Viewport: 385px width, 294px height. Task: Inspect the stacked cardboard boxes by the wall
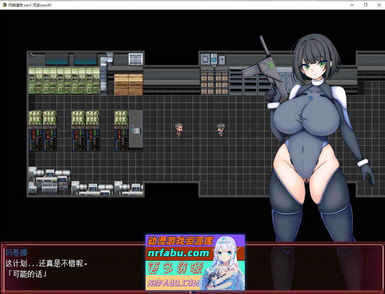tap(128, 84)
